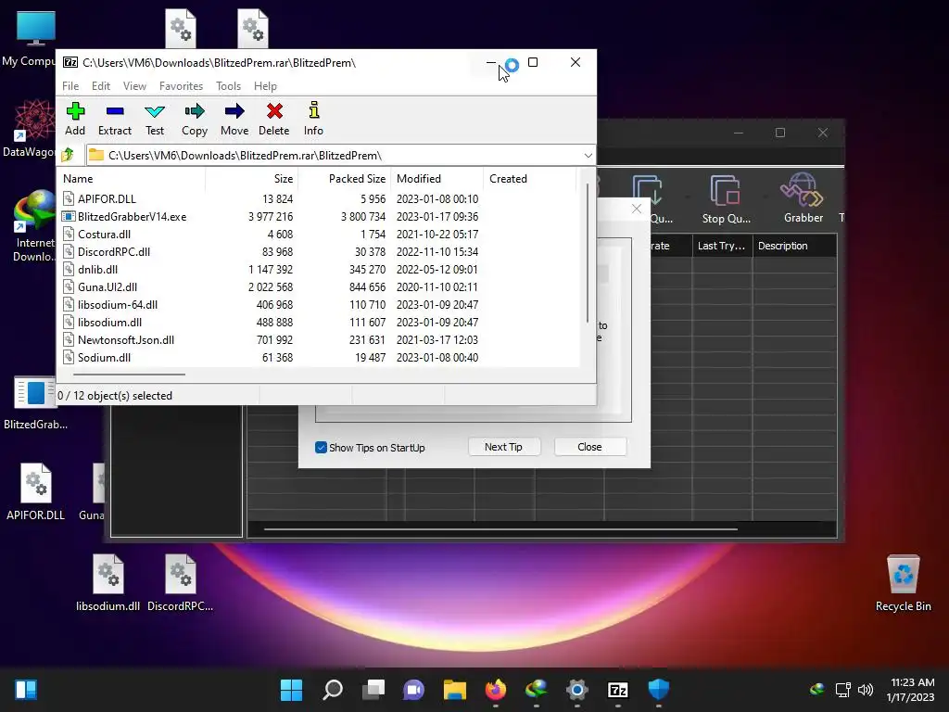Image resolution: width=949 pixels, height=712 pixels.
Task: Uncheck Show Tips on StartUp
Action: (x=321, y=448)
